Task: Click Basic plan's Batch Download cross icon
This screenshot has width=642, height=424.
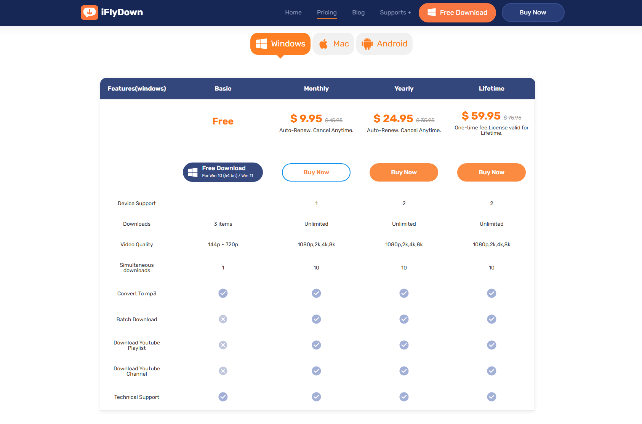Action: (x=223, y=319)
